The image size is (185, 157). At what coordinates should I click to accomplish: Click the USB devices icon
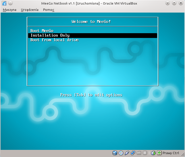pyautogui.click(x=127, y=153)
